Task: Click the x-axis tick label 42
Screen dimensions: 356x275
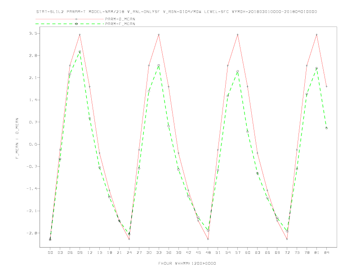Action: (x=188, y=253)
